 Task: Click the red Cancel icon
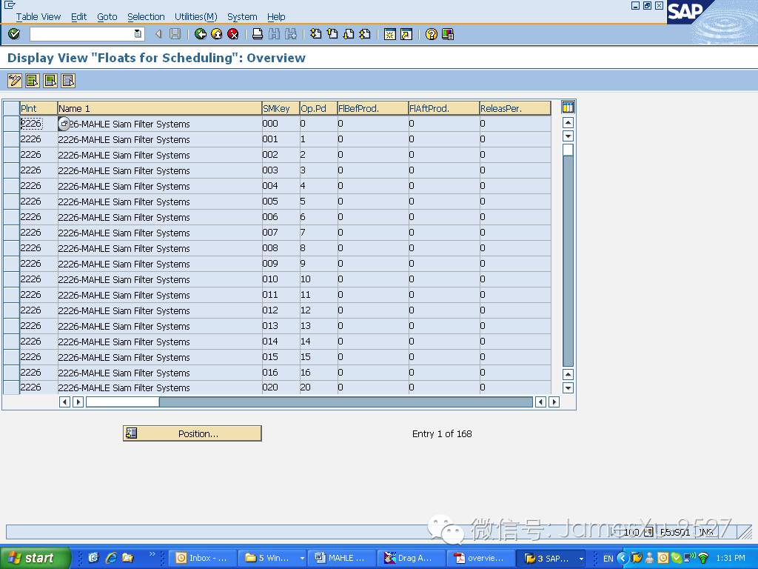click(x=233, y=34)
